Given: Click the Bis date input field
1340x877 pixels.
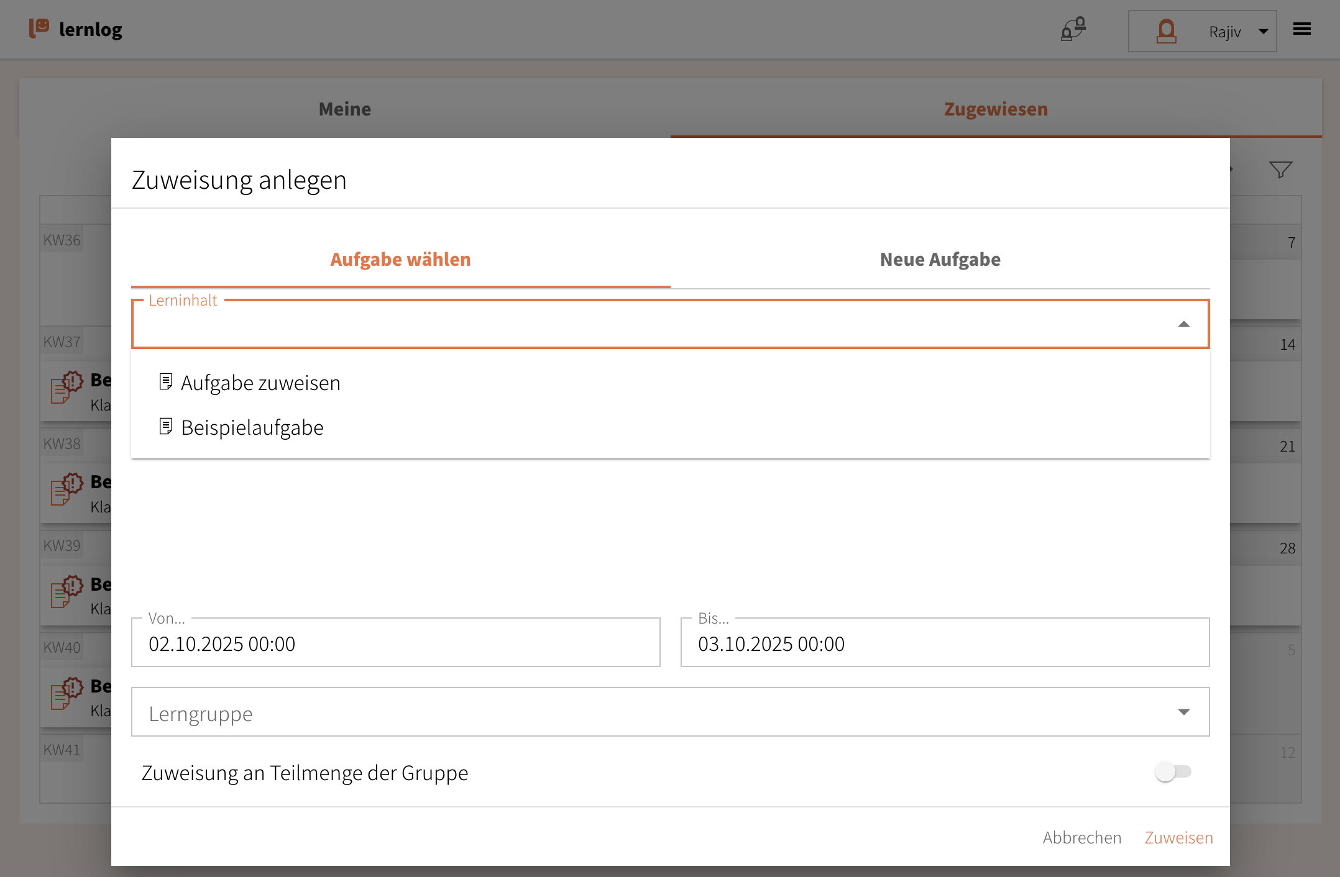Looking at the screenshot, I should pyautogui.click(x=945, y=643).
